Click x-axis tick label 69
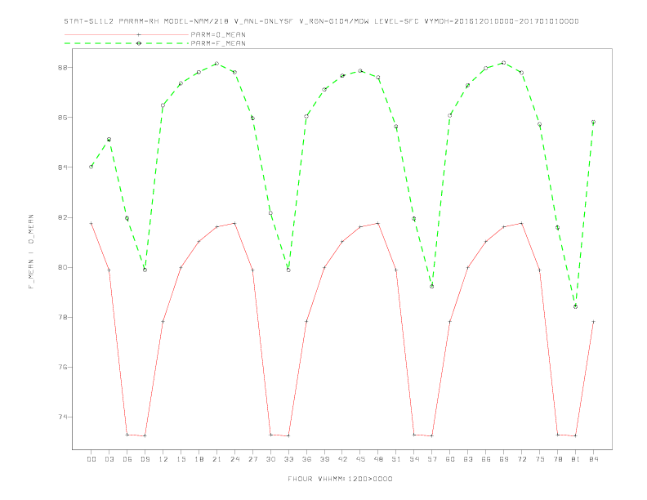Image resolution: width=647 pixels, height=500 pixels. [x=504, y=459]
